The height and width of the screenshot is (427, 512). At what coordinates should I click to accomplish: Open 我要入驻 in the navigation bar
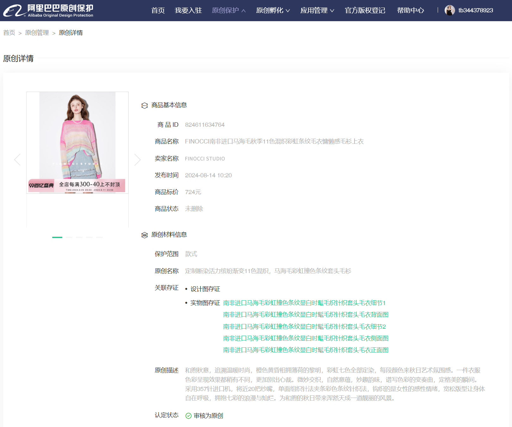(x=188, y=10)
